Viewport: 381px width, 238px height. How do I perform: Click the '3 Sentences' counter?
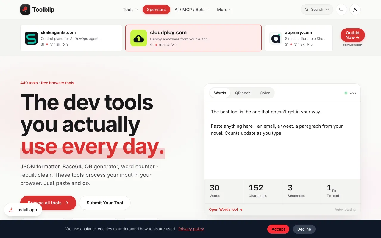302,191
